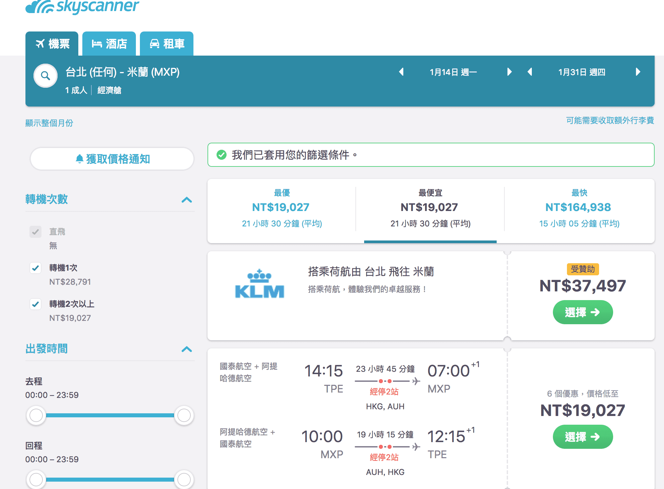Viewport: 664px width, 489px height.
Task: Open the search magnifier icon
Action: pyautogui.click(x=46, y=76)
